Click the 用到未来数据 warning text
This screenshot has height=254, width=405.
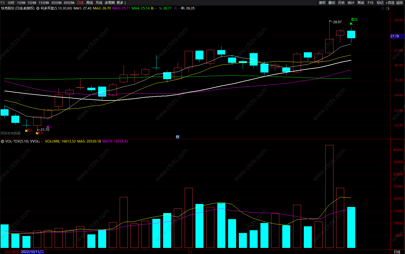(x=11, y=133)
